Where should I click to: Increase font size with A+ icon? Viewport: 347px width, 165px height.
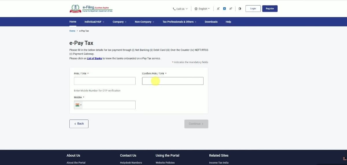coord(231,9)
